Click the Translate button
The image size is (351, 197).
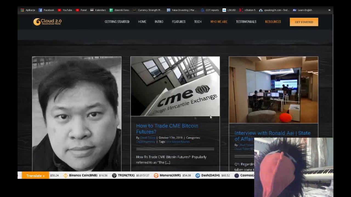pyautogui.click(x=35, y=176)
